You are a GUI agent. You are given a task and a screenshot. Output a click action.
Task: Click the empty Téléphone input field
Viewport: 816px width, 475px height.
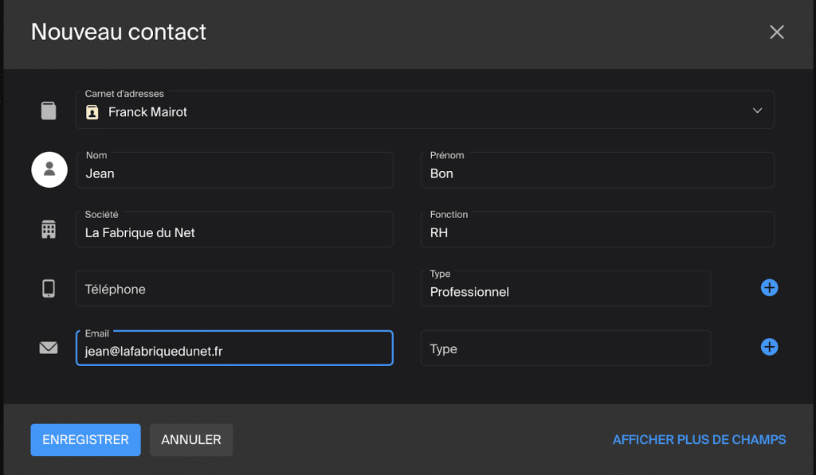click(x=234, y=289)
